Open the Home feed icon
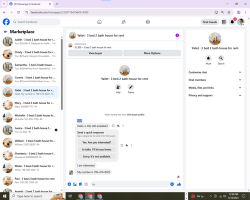Image resolution: width=250 pixels, height=200 pixels. (x=99, y=22)
